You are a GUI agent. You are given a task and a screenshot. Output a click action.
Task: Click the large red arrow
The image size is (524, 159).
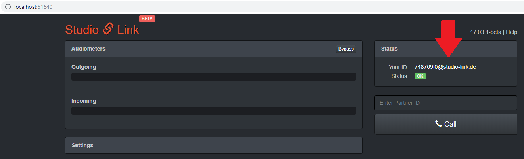[x=448, y=42]
